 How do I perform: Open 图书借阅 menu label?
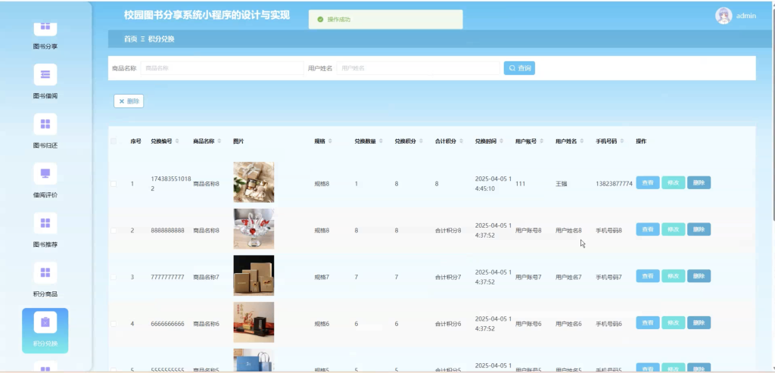tap(45, 96)
